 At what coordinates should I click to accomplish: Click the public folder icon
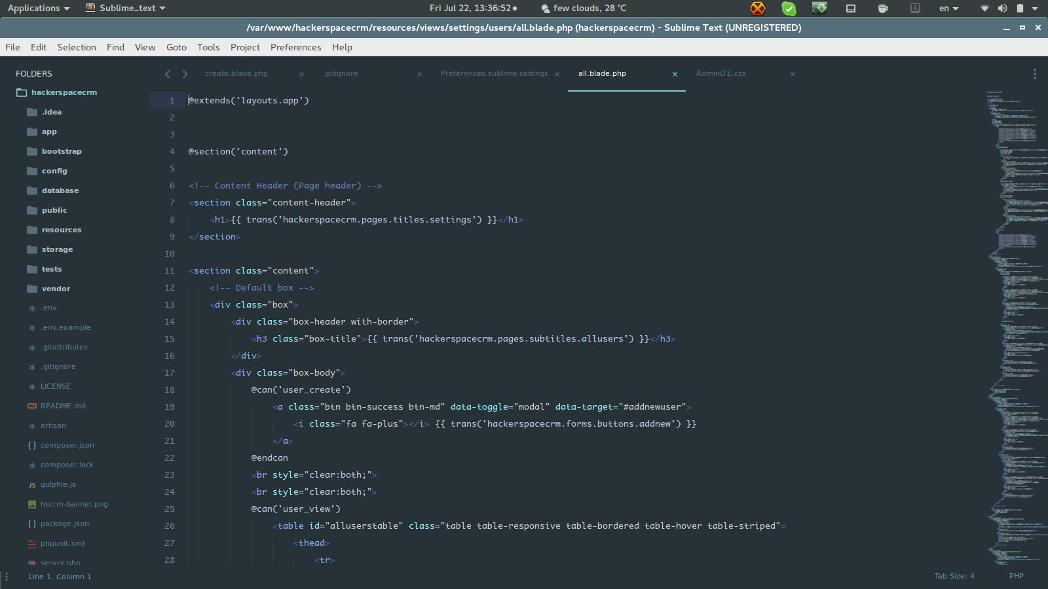tap(32, 210)
